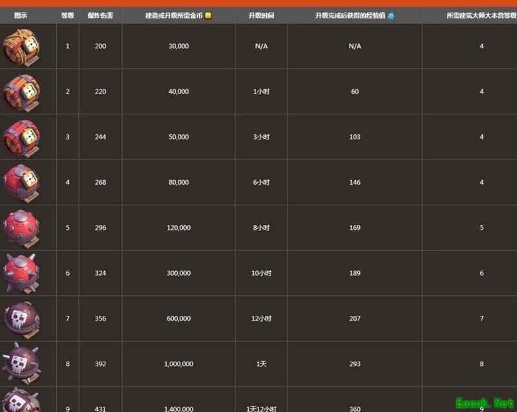Click the 12小时 upgrade time cell
Screen dimensions: 517x412
(261, 319)
